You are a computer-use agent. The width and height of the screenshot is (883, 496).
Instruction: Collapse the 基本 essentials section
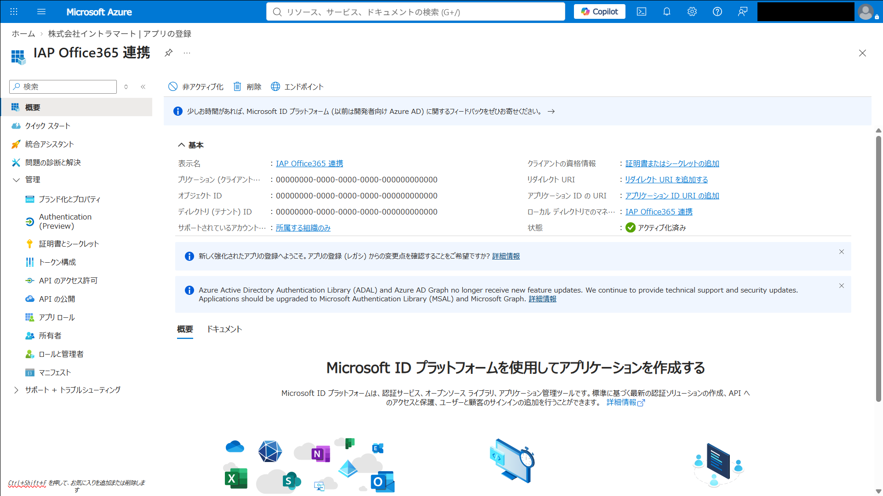pos(181,145)
